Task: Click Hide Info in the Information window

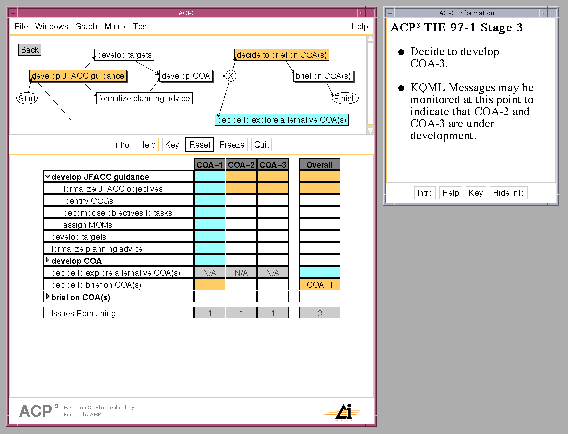Action: [x=508, y=193]
